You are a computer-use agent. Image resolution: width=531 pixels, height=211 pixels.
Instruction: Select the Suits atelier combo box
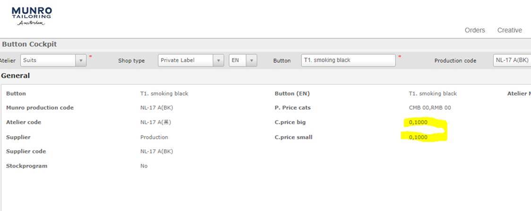point(53,60)
